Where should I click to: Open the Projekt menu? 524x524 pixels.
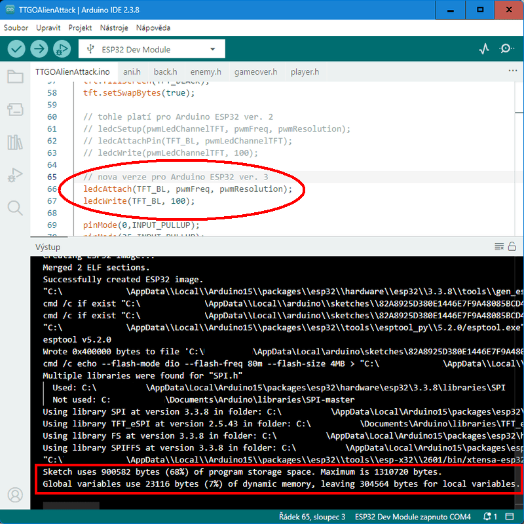tap(80, 28)
